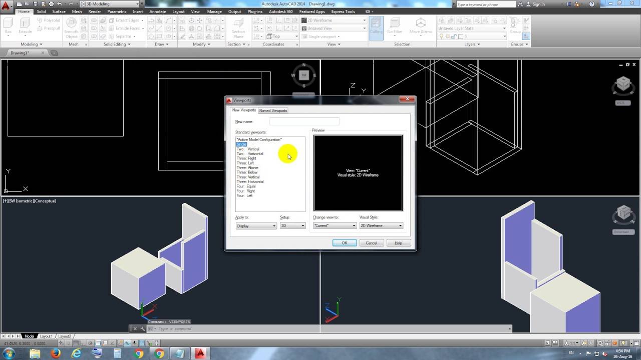
Task: Click Help in Viewports dialog
Action: pos(399,243)
